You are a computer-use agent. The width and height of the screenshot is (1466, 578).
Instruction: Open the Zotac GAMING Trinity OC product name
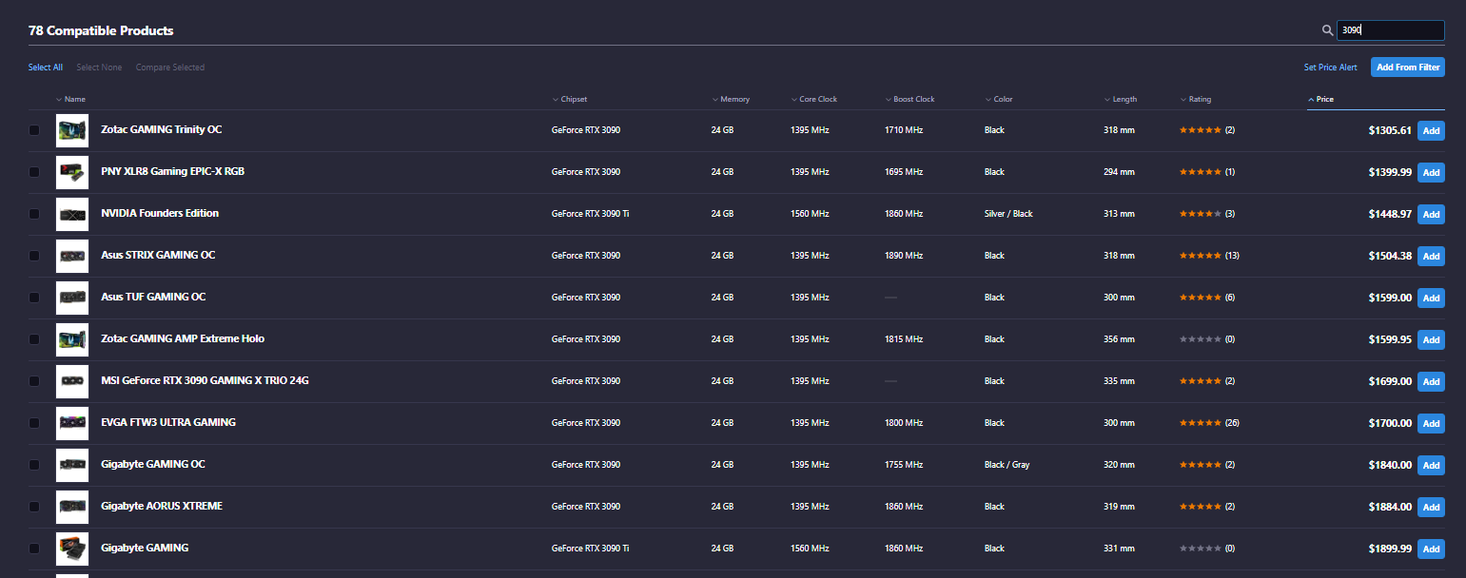coord(162,129)
